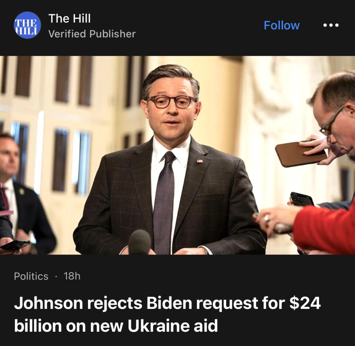Tap the brown phone held by reporter
Image resolution: width=355 pixels, height=346 pixels.
(x=301, y=154)
